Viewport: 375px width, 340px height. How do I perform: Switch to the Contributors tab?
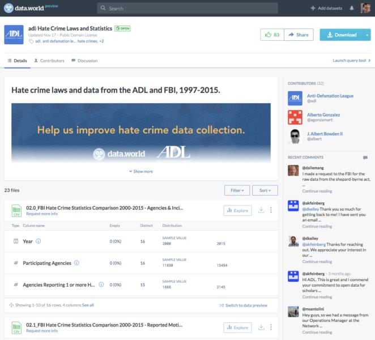coord(49,61)
